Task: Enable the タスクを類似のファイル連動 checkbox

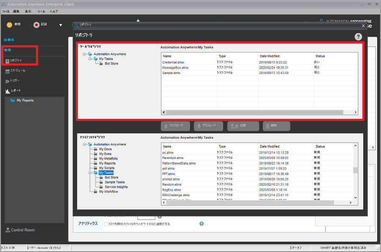Action: tap(107, 224)
